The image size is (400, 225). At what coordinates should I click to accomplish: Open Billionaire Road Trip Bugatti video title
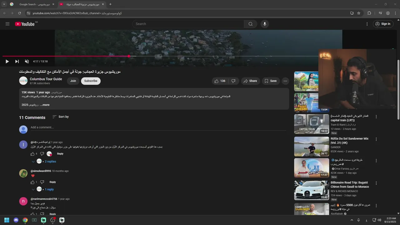(350, 185)
